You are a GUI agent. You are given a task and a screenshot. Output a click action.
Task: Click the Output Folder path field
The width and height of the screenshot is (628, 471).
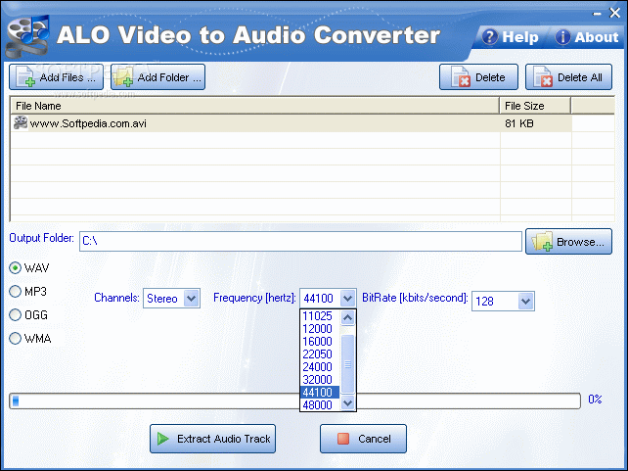pyautogui.click(x=300, y=241)
